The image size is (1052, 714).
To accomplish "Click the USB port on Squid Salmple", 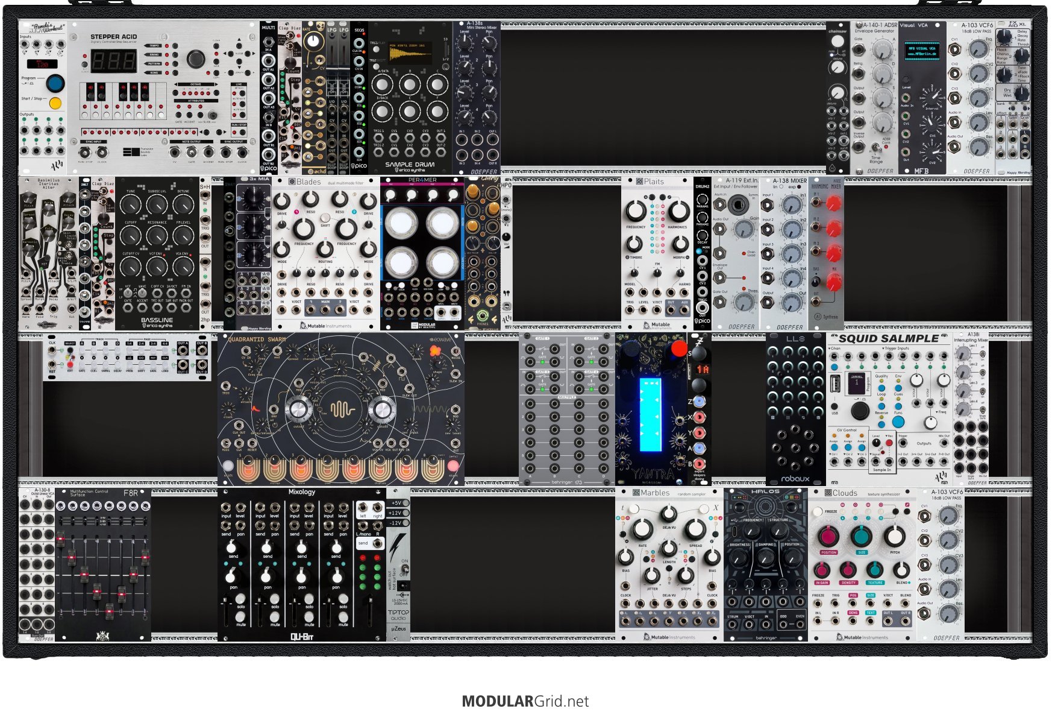I will click(835, 384).
